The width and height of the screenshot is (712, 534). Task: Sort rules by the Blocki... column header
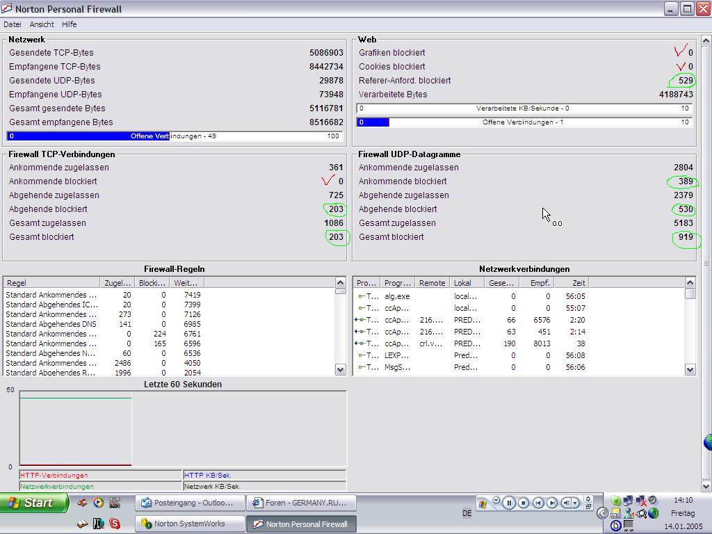pyautogui.click(x=152, y=283)
